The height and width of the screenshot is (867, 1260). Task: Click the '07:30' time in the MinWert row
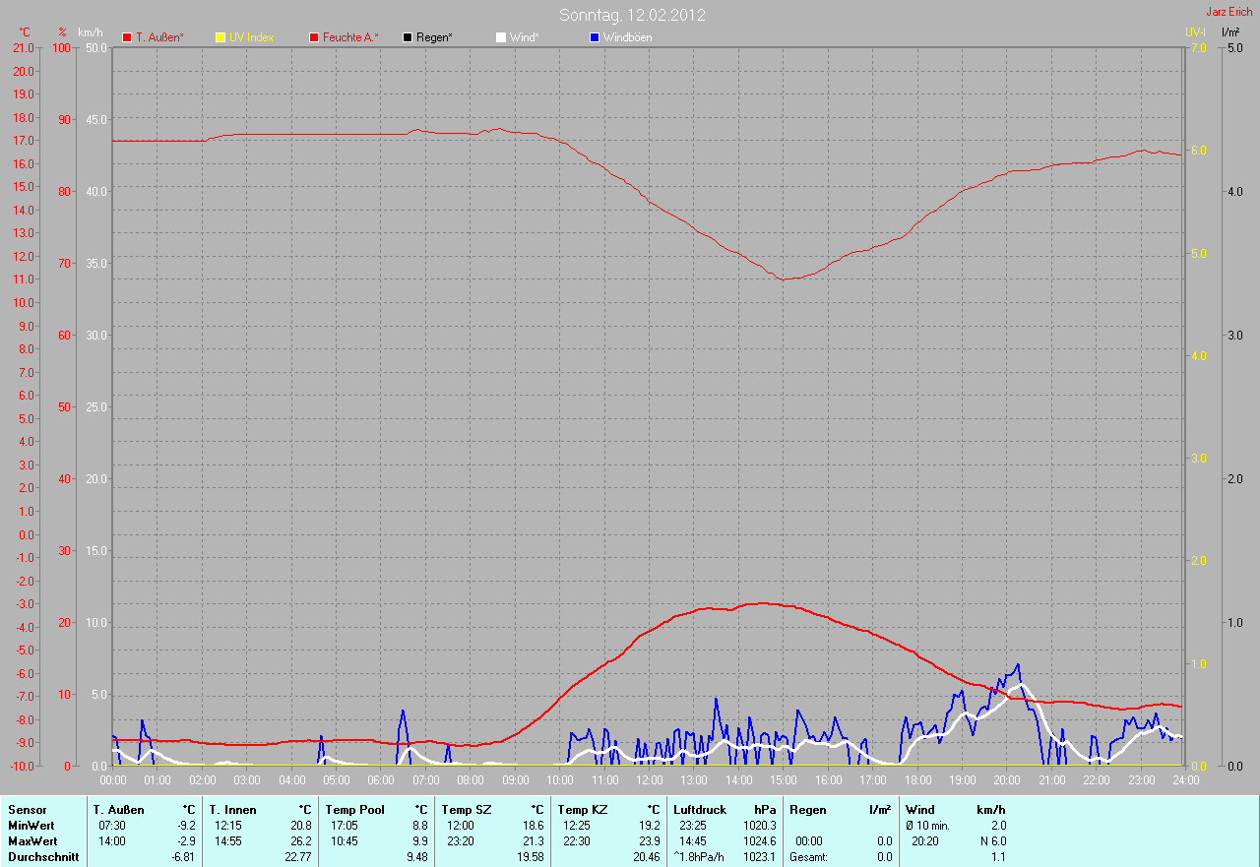tap(112, 826)
